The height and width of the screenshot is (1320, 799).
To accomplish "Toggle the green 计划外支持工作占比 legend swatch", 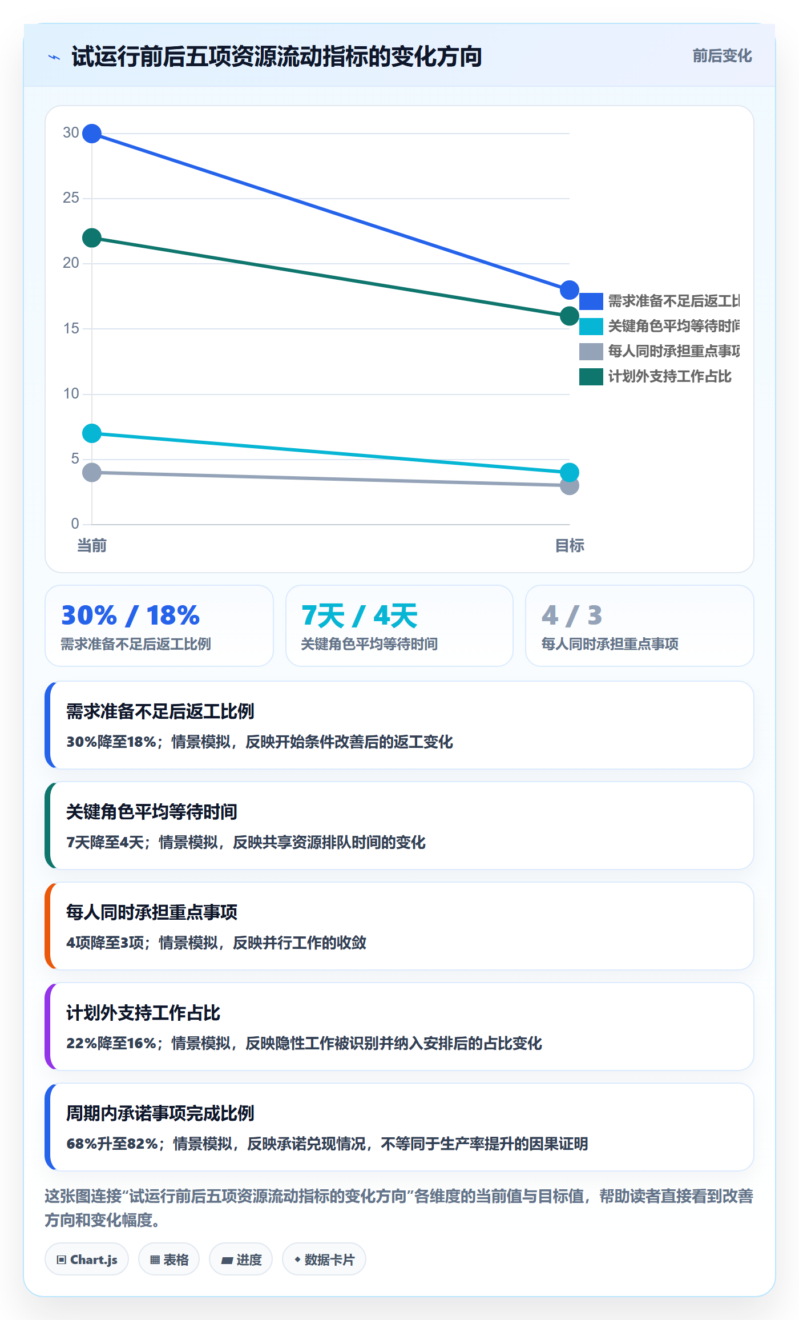I will [591, 376].
